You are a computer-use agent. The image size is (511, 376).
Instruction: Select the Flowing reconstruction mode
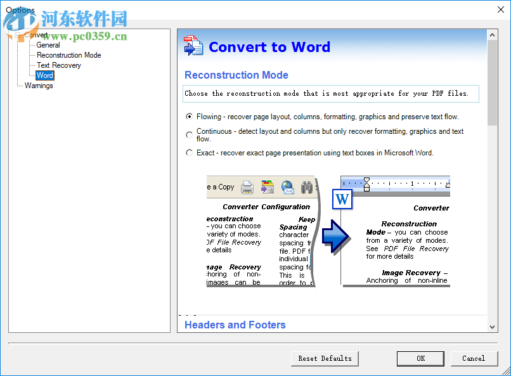pyautogui.click(x=189, y=117)
